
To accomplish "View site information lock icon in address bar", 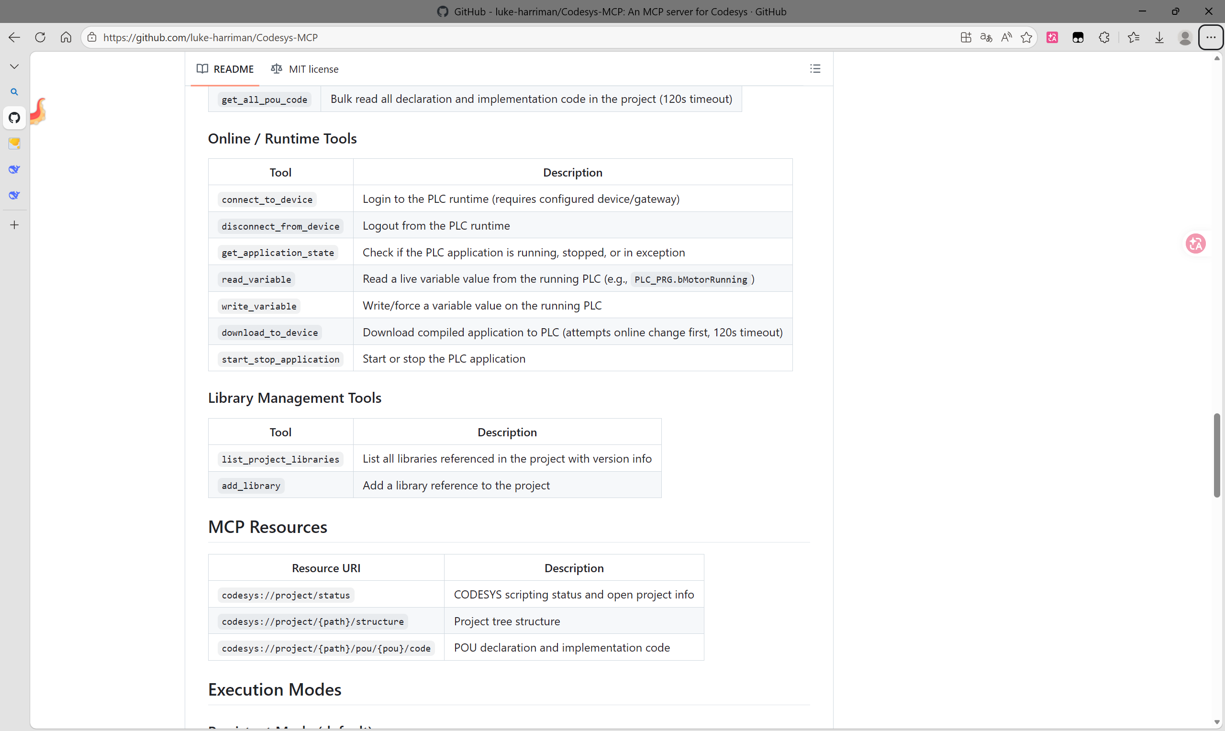I will [x=92, y=37].
